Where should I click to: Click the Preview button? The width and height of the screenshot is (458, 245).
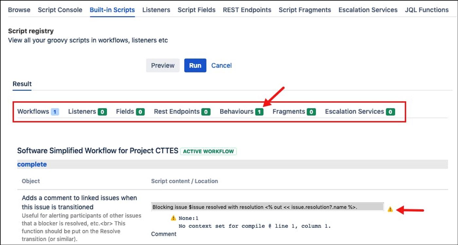click(163, 65)
